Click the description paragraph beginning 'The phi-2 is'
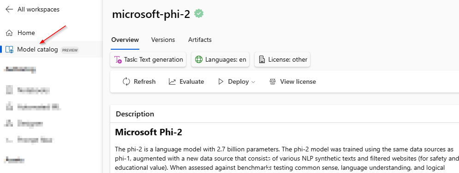Image resolution: width=459 pixels, height=173 pixels. 287,158
